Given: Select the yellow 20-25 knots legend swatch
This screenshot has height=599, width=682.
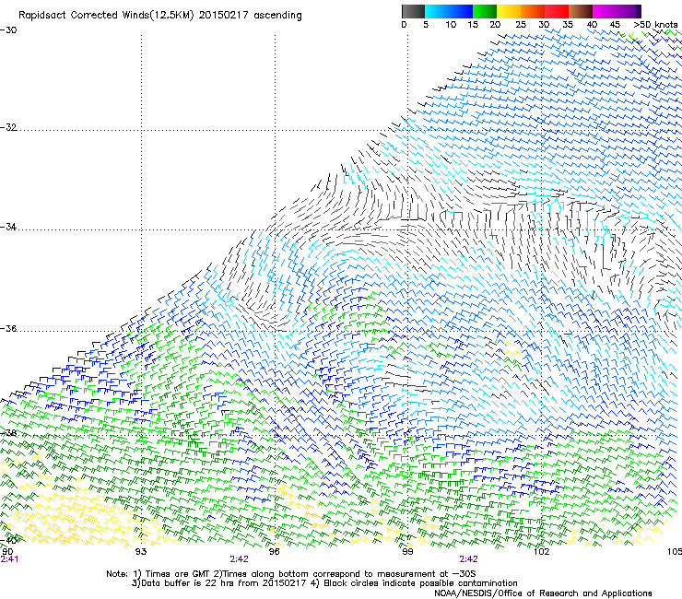Looking at the screenshot, I should click(x=509, y=11).
